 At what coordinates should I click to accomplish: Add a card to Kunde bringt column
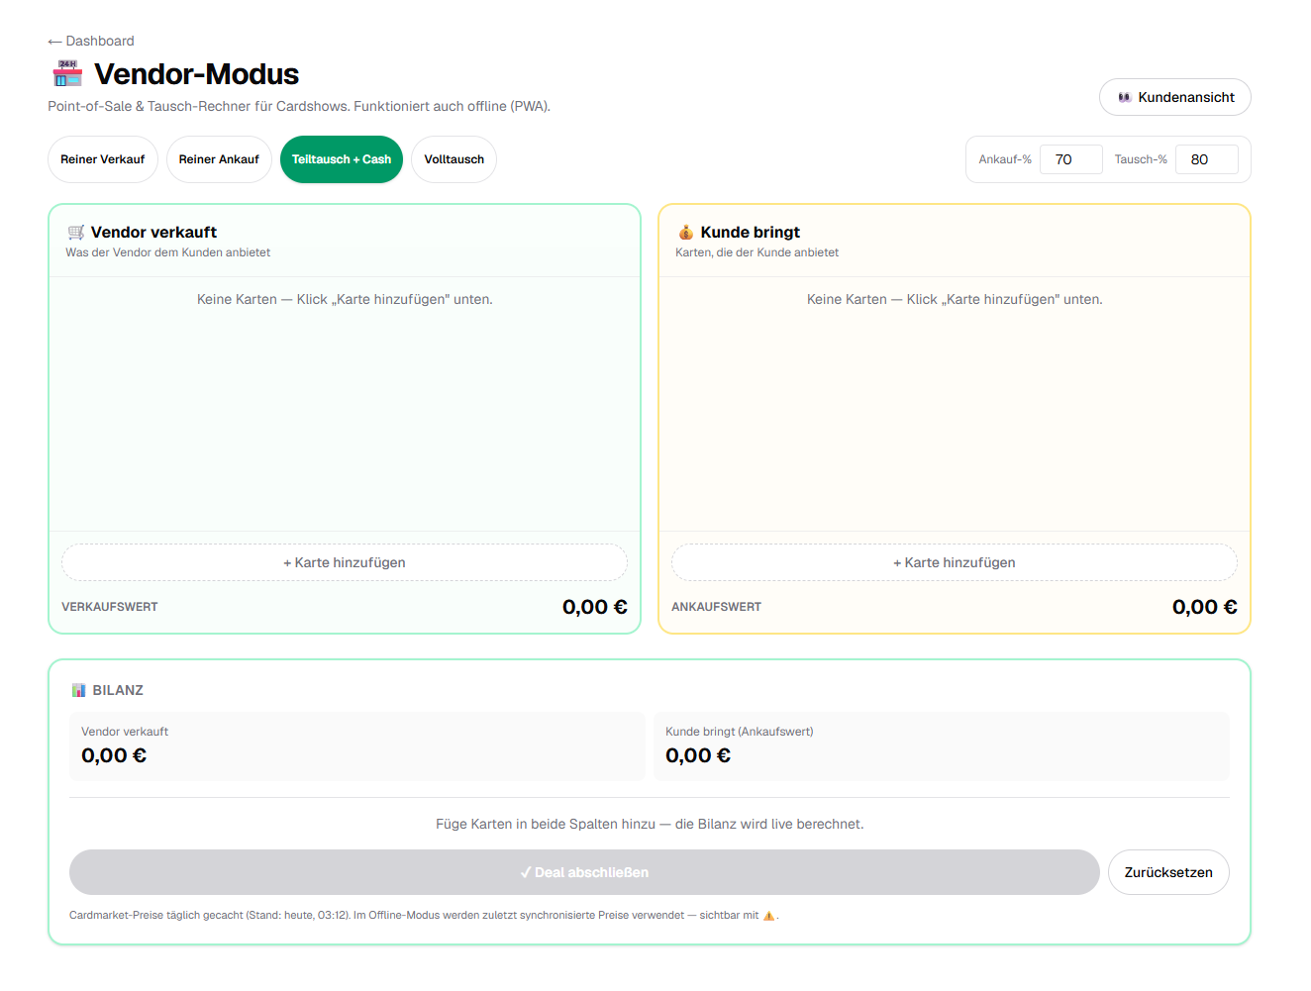pos(955,562)
